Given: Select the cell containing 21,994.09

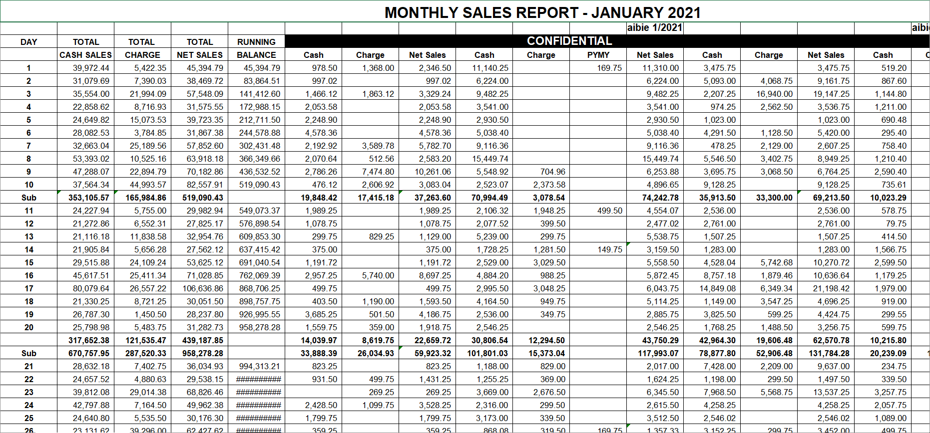Looking at the screenshot, I should click(143, 94).
